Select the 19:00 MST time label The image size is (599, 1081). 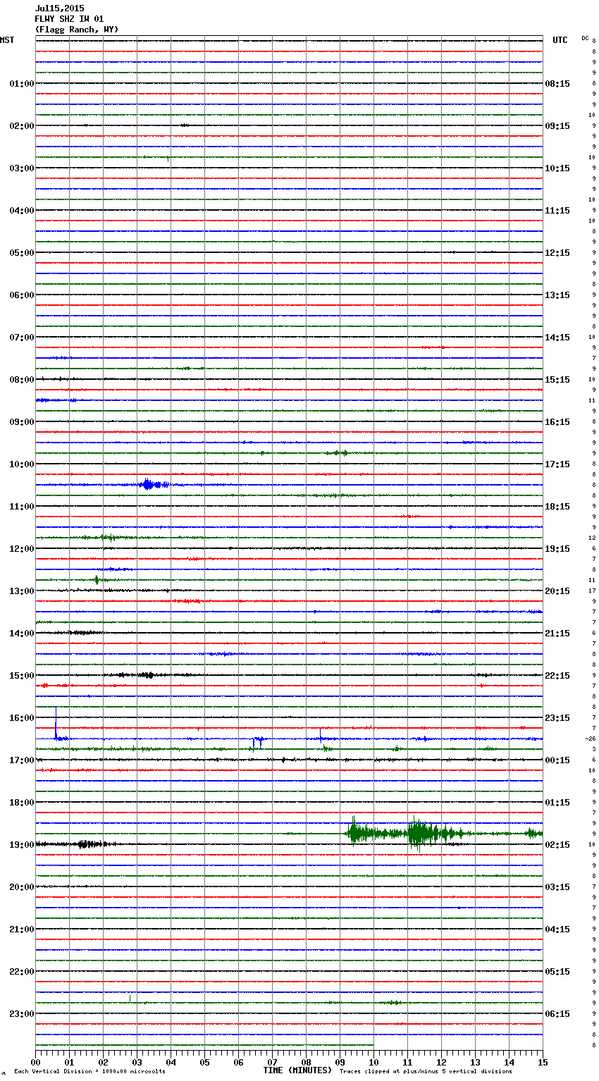point(21,845)
